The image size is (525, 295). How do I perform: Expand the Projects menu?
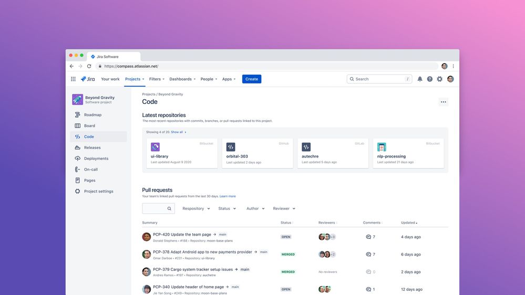(135, 79)
